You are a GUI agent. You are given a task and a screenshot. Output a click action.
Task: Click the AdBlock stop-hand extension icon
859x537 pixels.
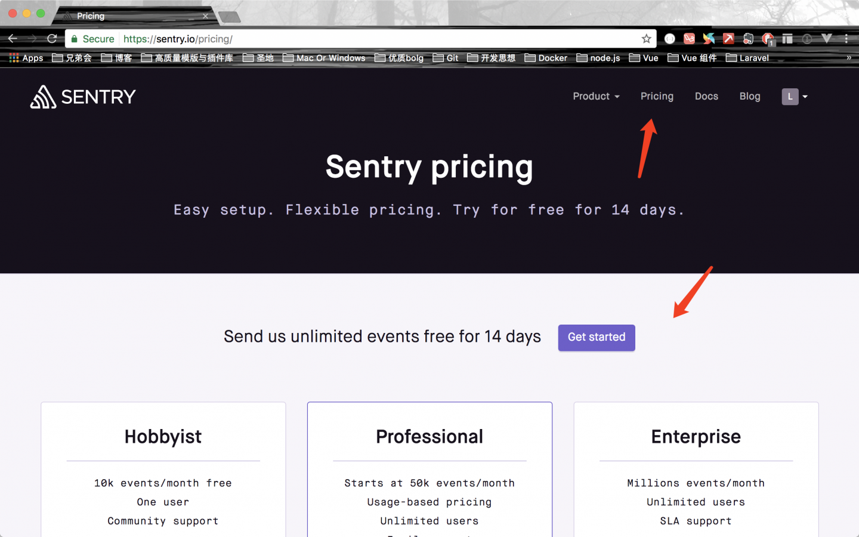pyautogui.click(x=768, y=39)
